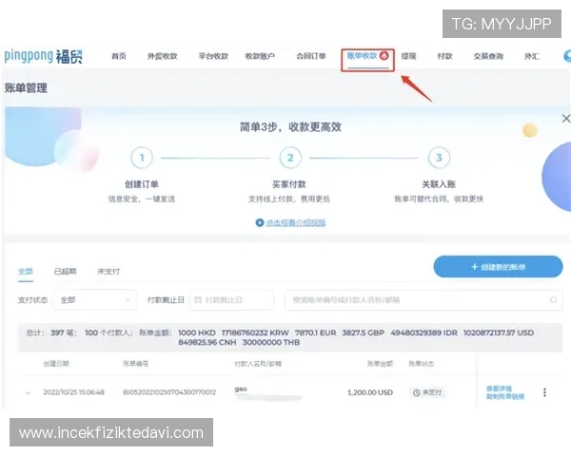Select the 全部 filter tab
This screenshot has height=456, width=571.
(x=26, y=272)
